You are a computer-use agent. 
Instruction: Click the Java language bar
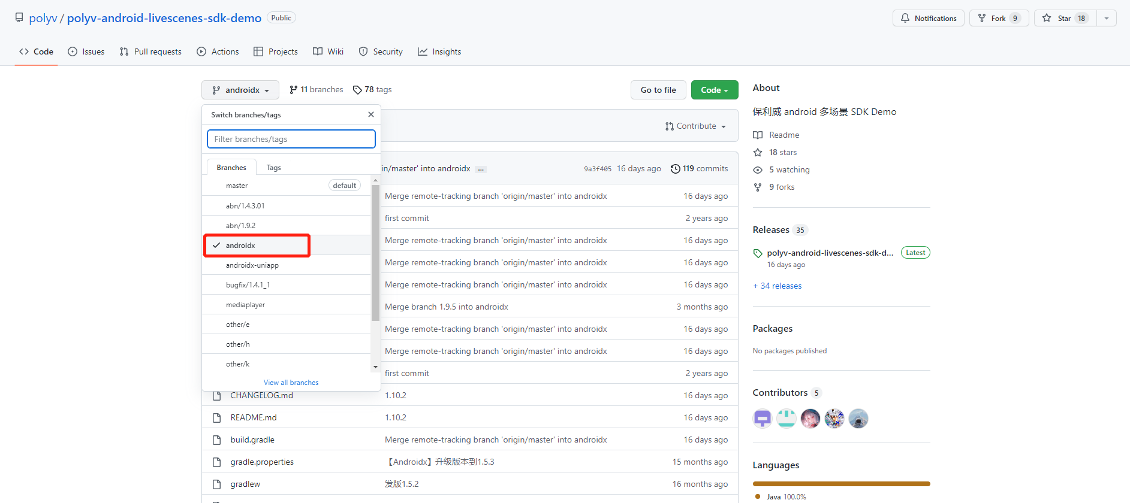[842, 484]
